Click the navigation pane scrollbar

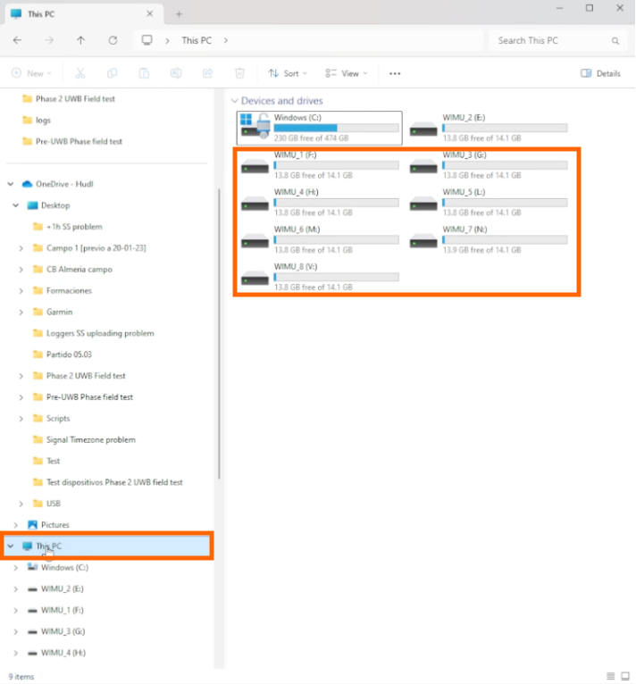tap(219, 334)
